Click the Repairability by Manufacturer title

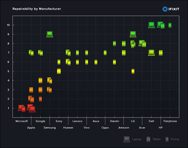pos(37,9)
